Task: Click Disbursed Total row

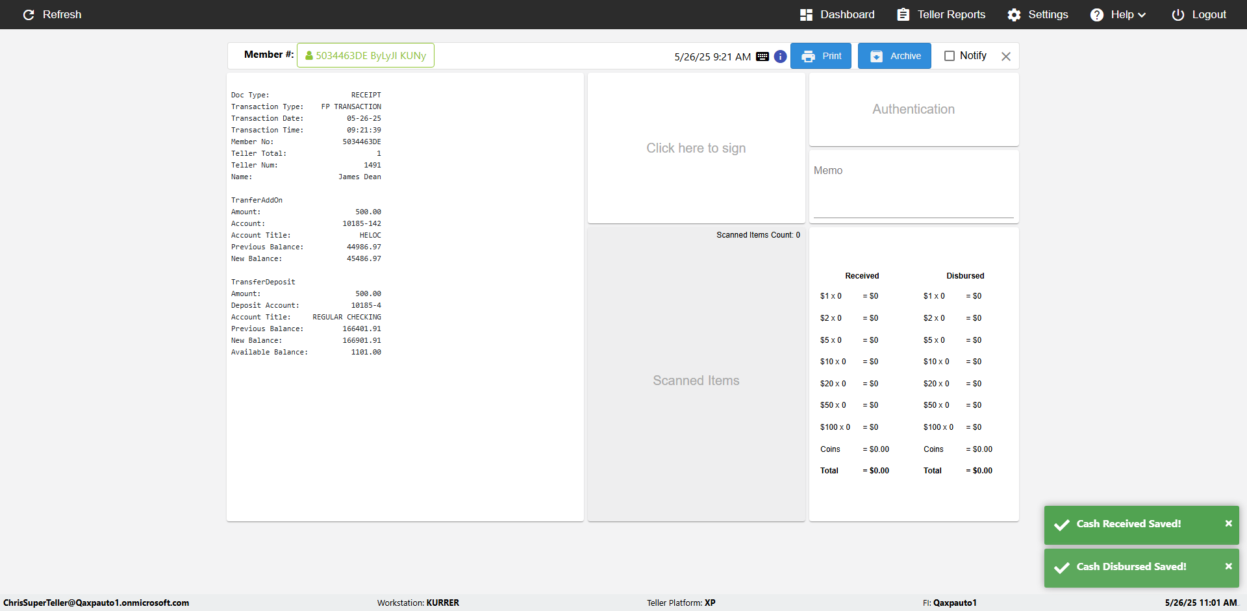Action: point(958,471)
